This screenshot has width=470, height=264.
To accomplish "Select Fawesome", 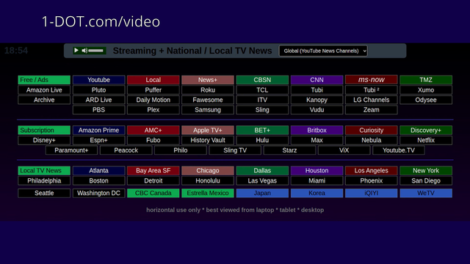I will (208, 100).
